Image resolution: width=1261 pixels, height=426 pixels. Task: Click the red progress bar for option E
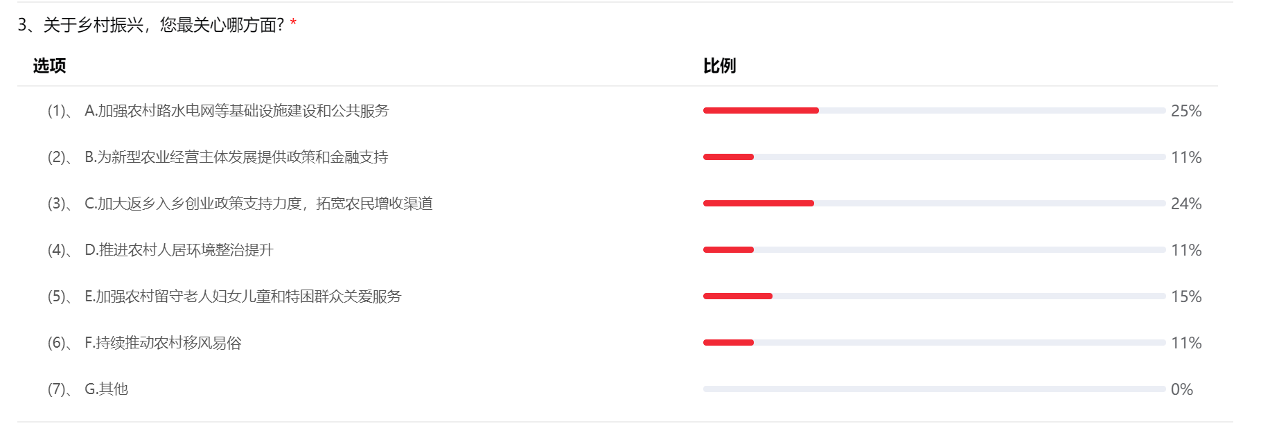coord(737,296)
